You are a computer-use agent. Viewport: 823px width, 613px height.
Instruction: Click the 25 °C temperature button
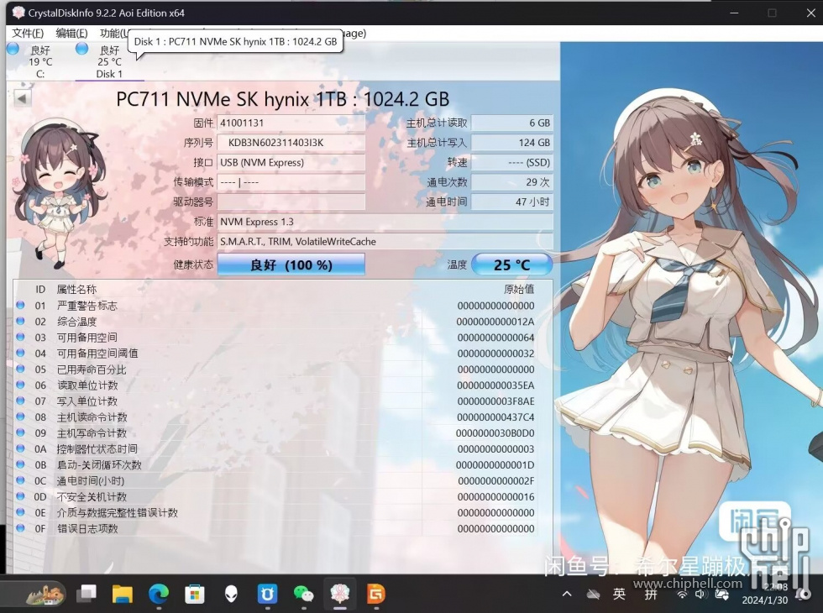pos(511,265)
